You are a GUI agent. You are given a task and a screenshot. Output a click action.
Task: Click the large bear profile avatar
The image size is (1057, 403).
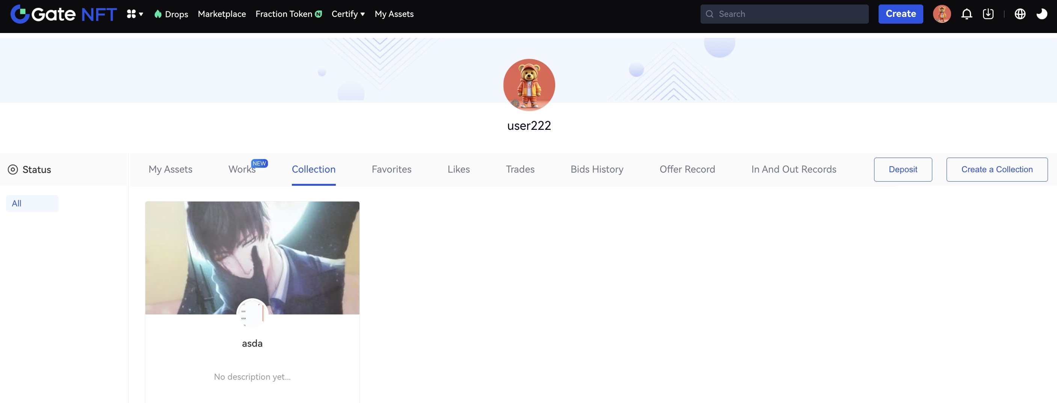tap(528, 85)
